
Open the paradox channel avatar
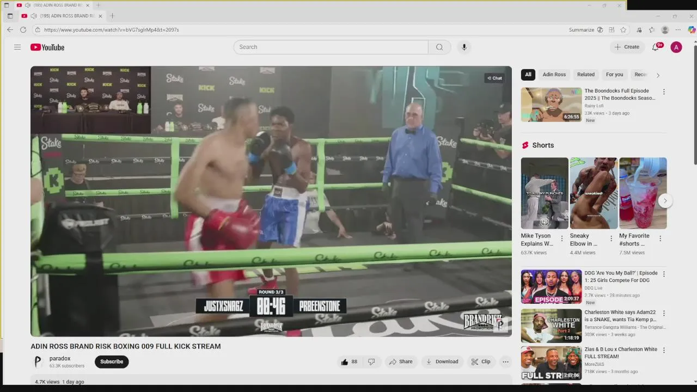coord(38,362)
